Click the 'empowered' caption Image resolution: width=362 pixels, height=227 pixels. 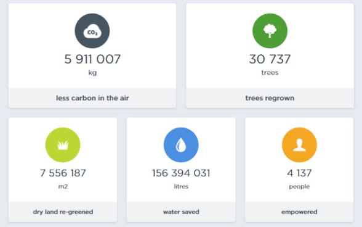[299, 212]
